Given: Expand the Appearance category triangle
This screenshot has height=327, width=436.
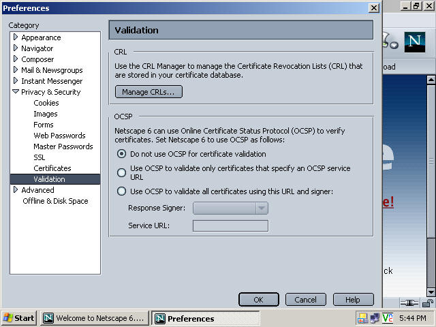Looking at the screenshot, I should [x=16, y=37].
